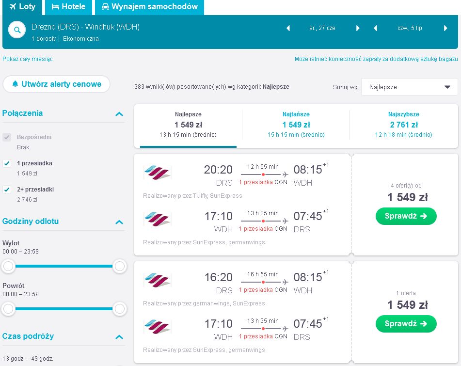Select the Najszybsze results tab
Image resolution: width=461 pixels, height=366 pixels.
[404, 125]
